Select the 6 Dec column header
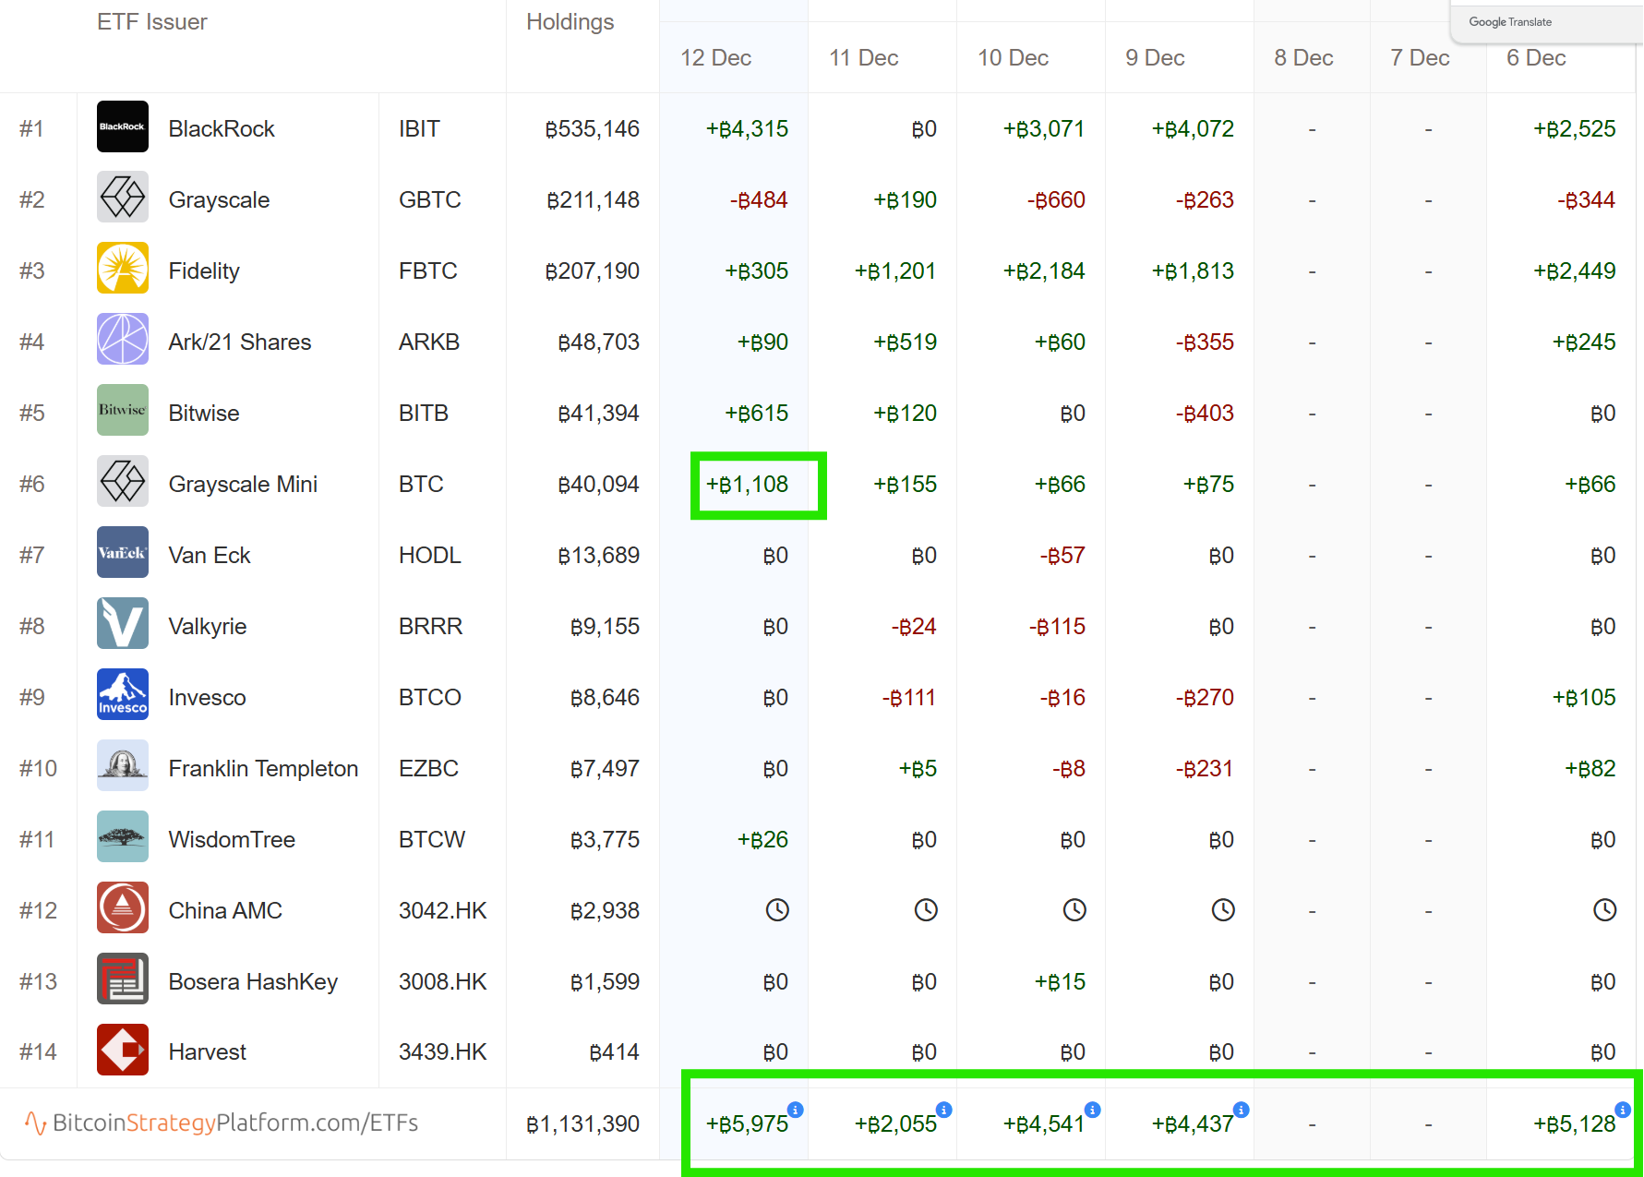Viewport: 1644px width, 1177px height. (1537, 58)
